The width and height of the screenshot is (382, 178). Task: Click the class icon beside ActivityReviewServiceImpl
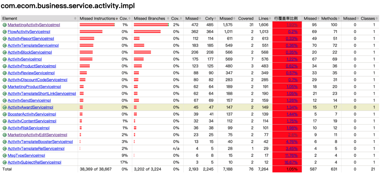pos(4,73)
